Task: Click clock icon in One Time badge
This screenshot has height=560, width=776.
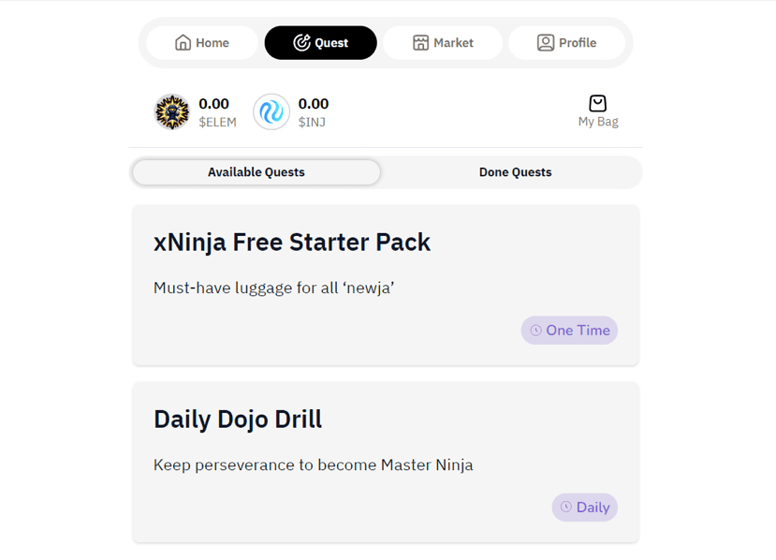Action: [x=536, y=331]
